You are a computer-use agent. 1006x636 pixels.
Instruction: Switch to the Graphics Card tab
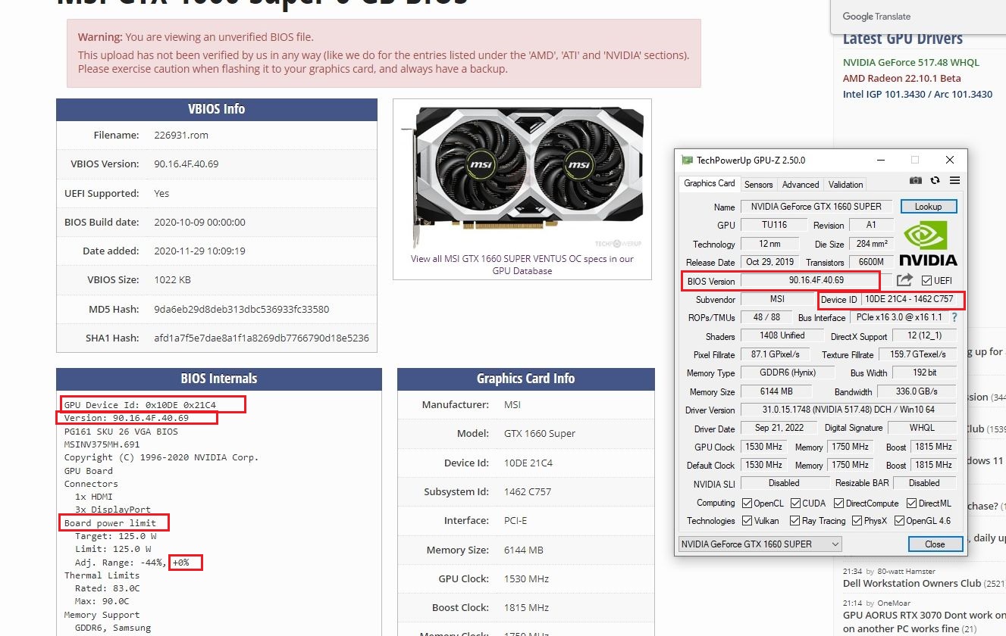(x=710, y=183)
